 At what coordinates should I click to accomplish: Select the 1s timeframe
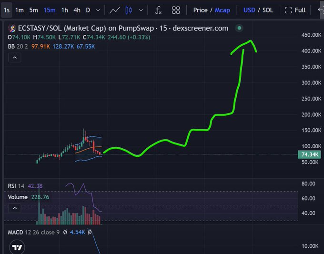(7, 10)
